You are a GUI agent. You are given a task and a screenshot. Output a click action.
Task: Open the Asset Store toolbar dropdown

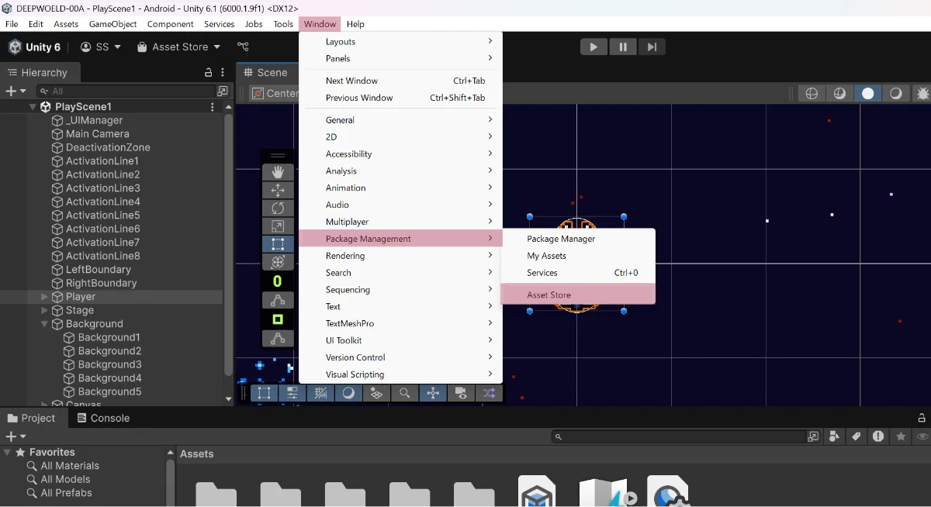tap(179, 47)
